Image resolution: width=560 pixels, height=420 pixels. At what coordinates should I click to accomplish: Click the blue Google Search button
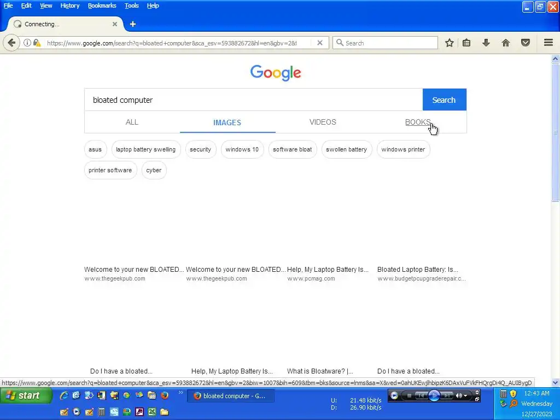pyautogui.click(x=444, y=100)
